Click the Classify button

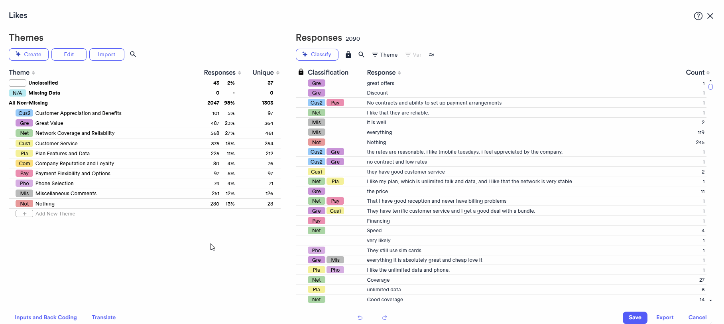317,55
